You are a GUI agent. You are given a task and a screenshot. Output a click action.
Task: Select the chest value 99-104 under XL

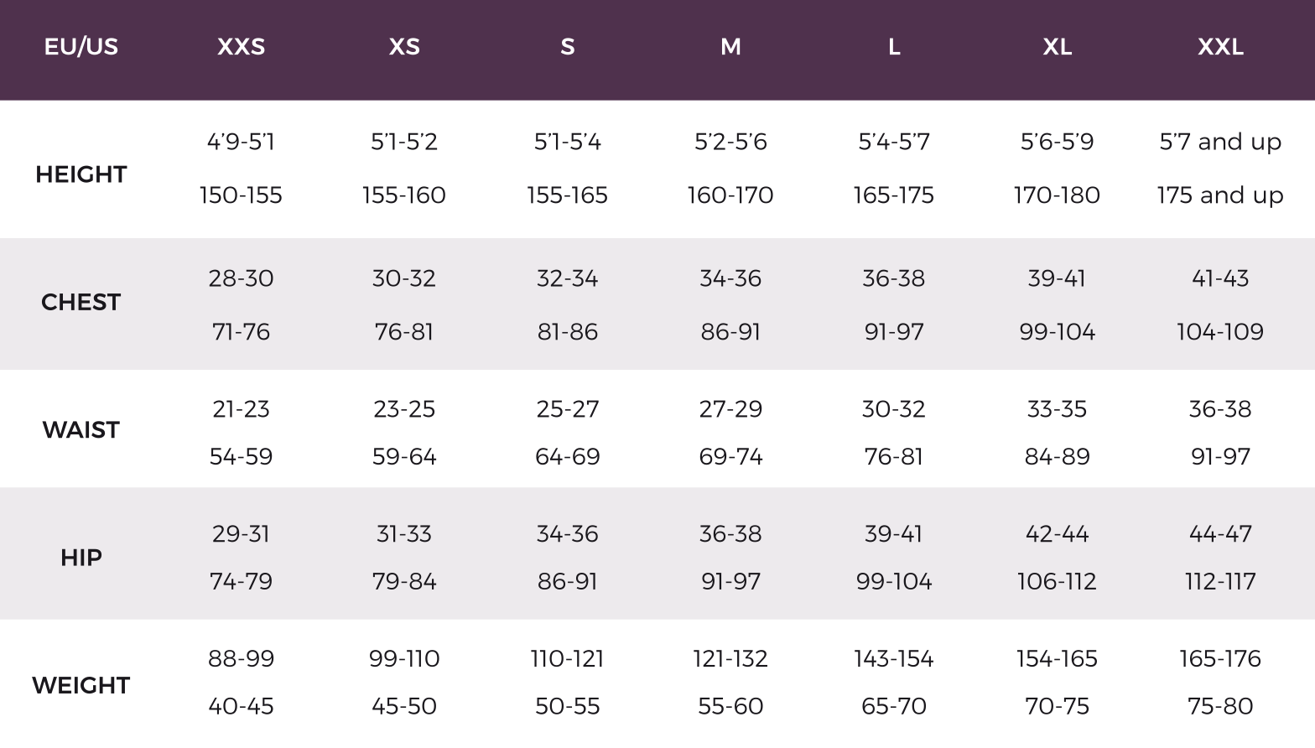coord(1057,332)
